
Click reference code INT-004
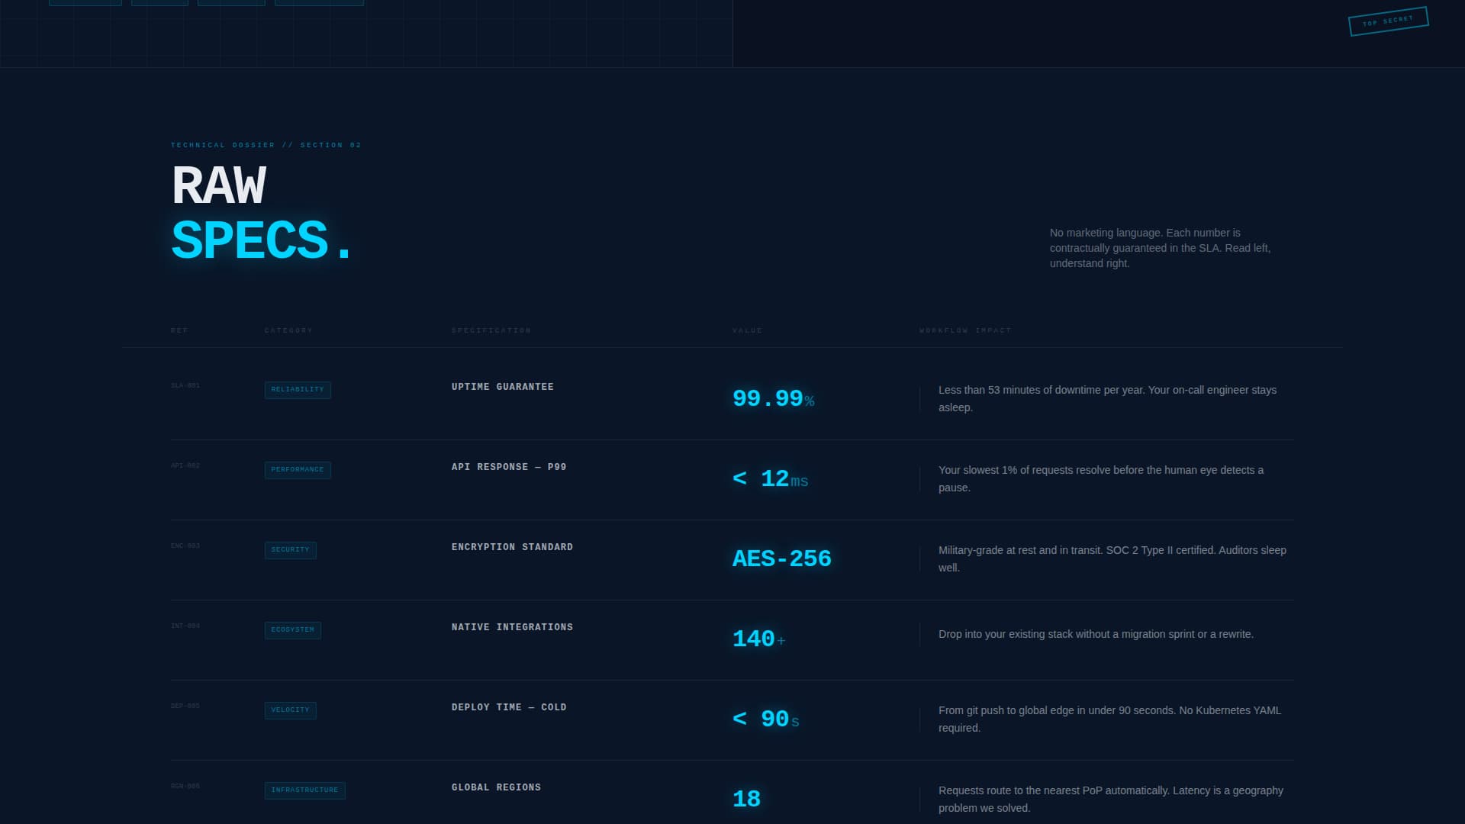coord(185,626)
